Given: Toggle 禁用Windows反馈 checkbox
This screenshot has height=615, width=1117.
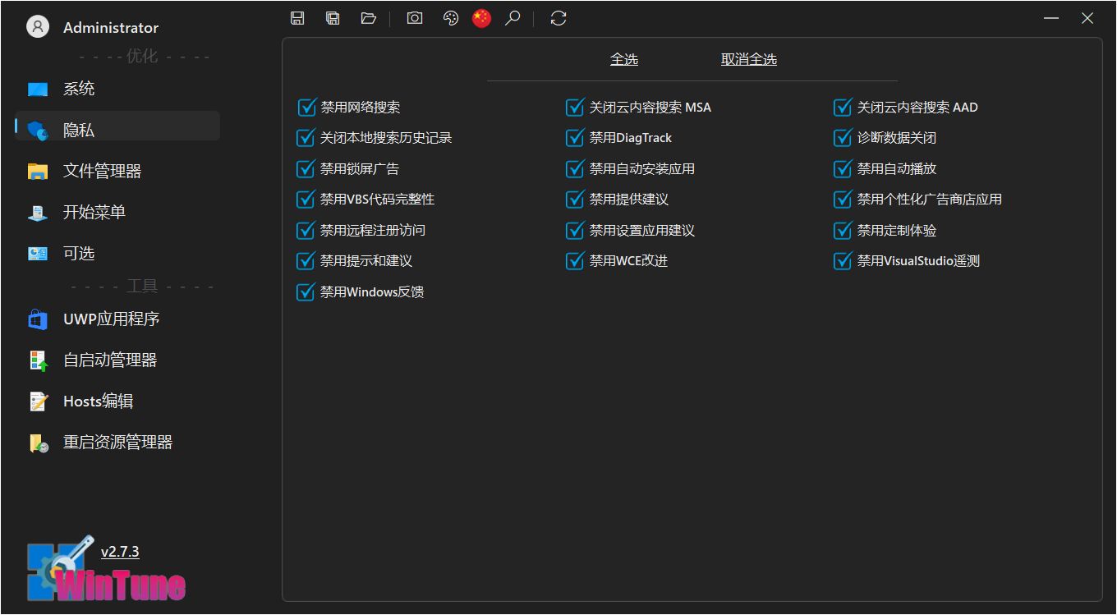Looking at the screenshot, I should tap(306, 291).
